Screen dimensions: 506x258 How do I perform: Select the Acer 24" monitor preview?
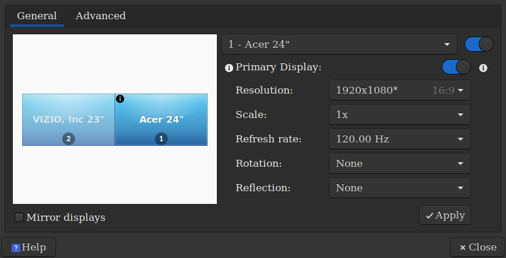pos(161,120)
